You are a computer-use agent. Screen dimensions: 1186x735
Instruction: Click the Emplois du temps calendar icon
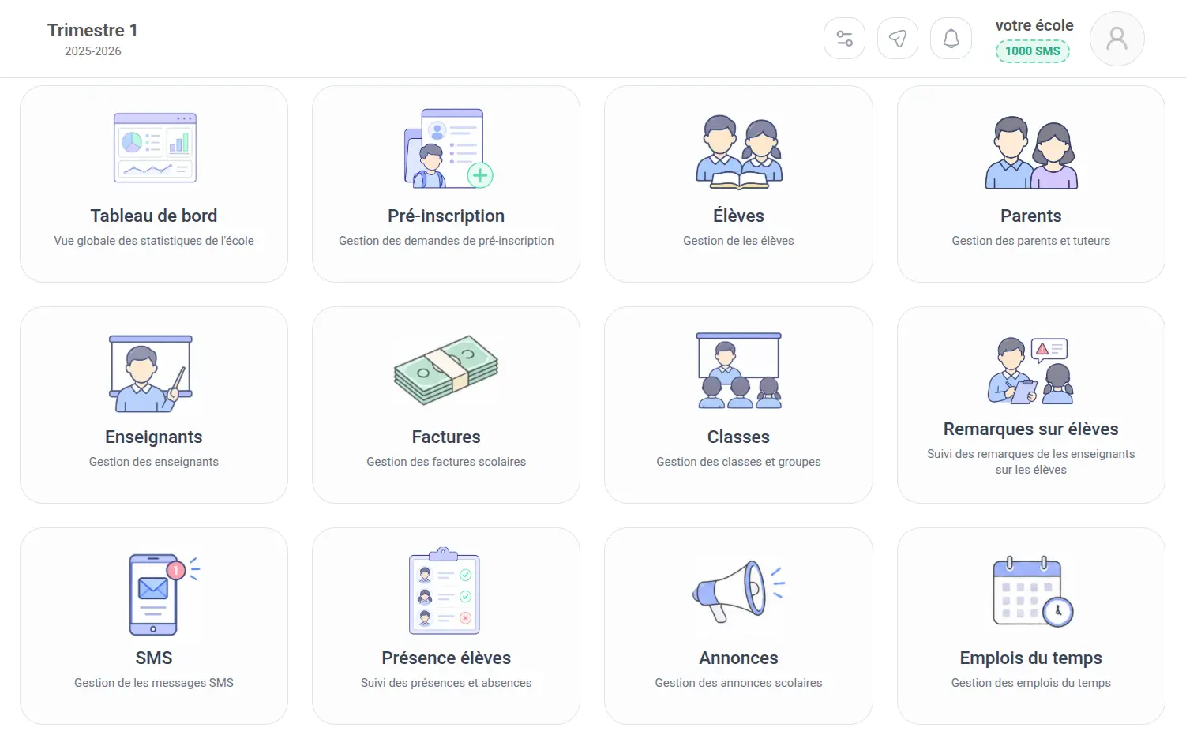click(1033, 591)
